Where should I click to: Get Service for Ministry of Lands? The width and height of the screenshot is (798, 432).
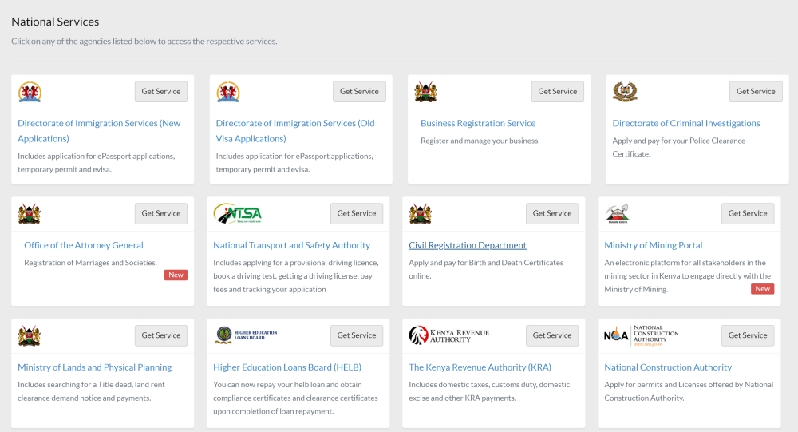[161, 335]
